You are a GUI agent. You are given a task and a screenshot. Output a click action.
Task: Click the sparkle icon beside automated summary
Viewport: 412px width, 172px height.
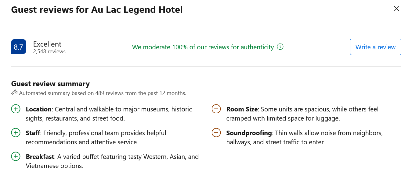coord(14,93)
